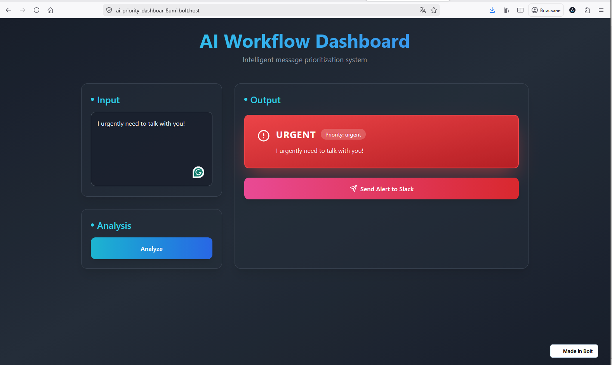Reload the page with the refresh icon
Screen dimensions: 612x365
tap(37, 10)
